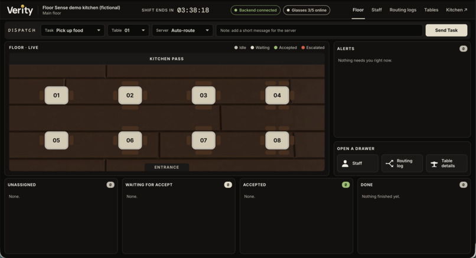Click the Waiting legend dot

[252, 48]
